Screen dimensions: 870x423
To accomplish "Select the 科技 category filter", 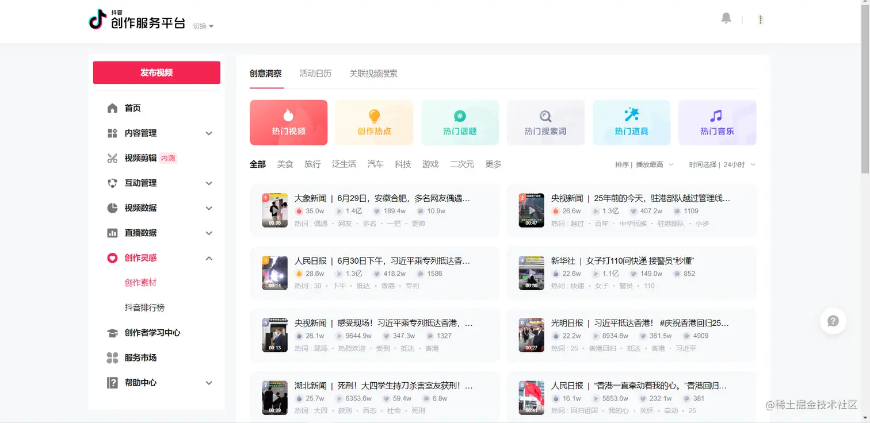I will pos(403,164).
